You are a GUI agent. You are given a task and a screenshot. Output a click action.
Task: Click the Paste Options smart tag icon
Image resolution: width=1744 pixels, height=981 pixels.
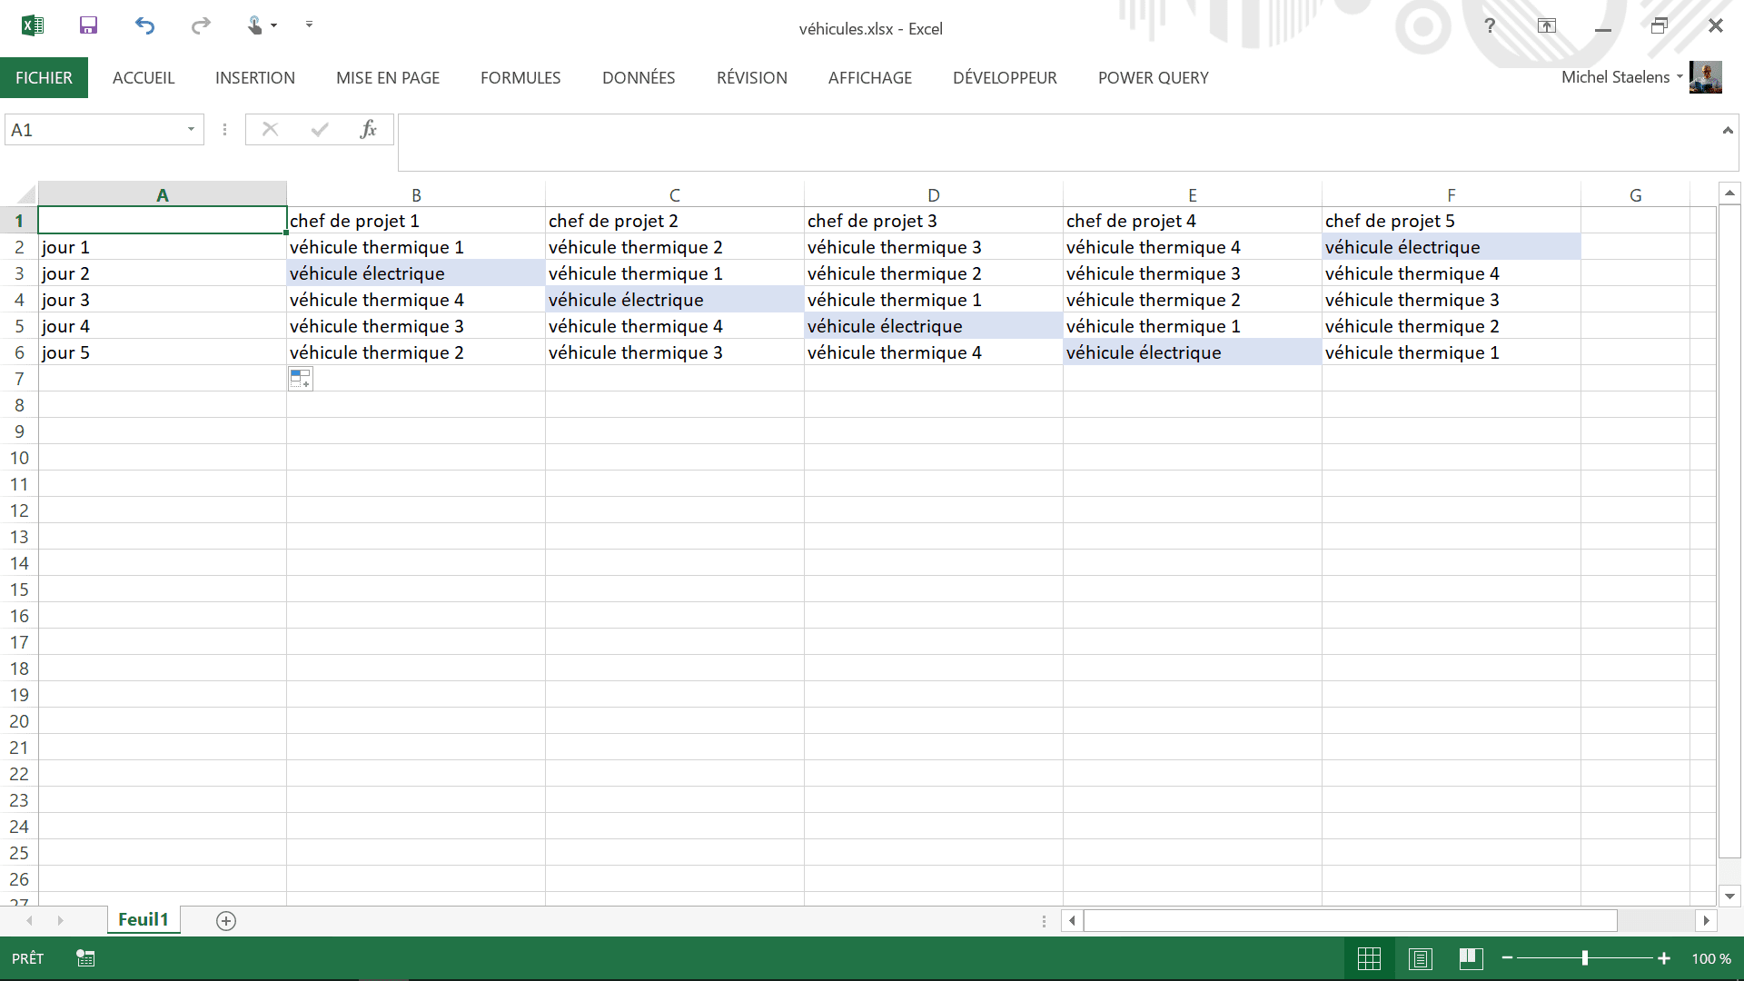click(301, 379)
